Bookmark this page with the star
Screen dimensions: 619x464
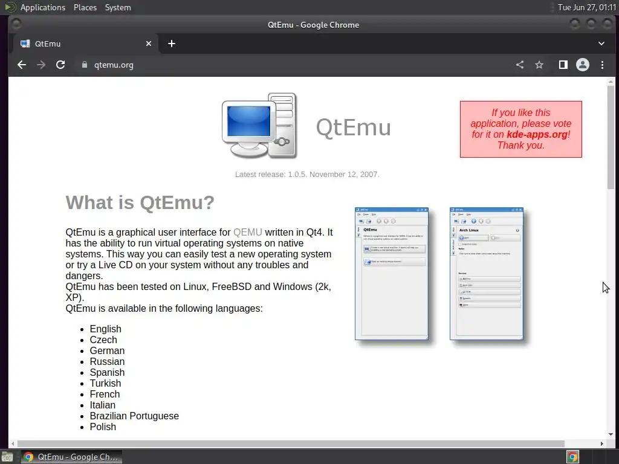[x=539, y=65]
